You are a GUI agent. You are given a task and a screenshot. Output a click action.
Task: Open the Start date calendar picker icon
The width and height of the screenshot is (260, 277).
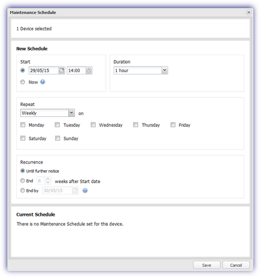[x=62, y=70]
